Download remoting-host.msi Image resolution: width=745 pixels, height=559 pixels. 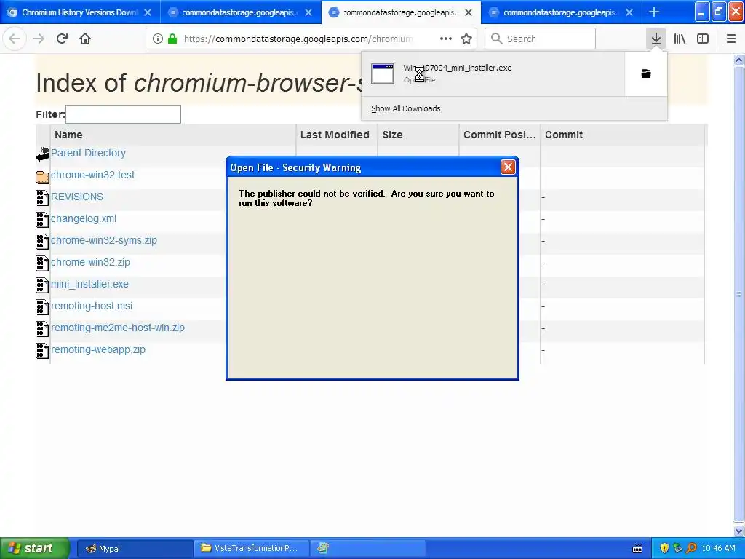tap(92, 306)
